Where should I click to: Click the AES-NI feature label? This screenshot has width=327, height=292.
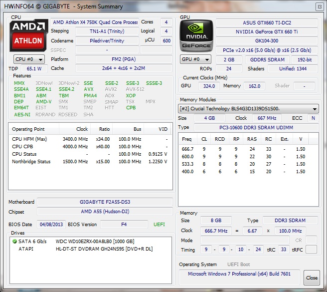click(x=22, y=115)
